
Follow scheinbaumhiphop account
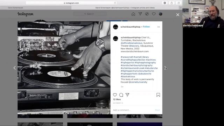point(146,27)
